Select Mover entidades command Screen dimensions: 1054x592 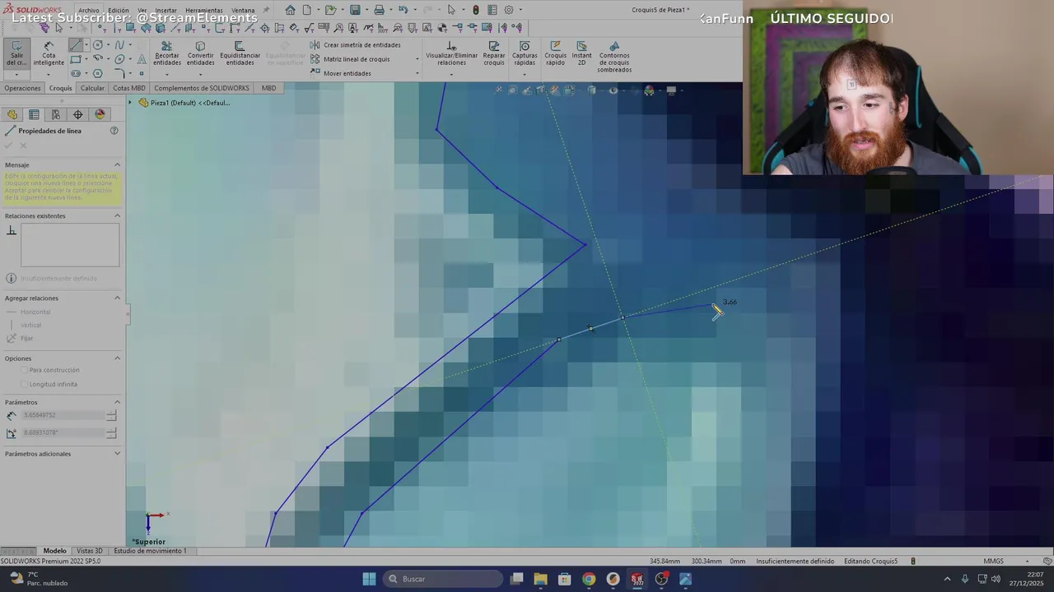pos(341,73)
